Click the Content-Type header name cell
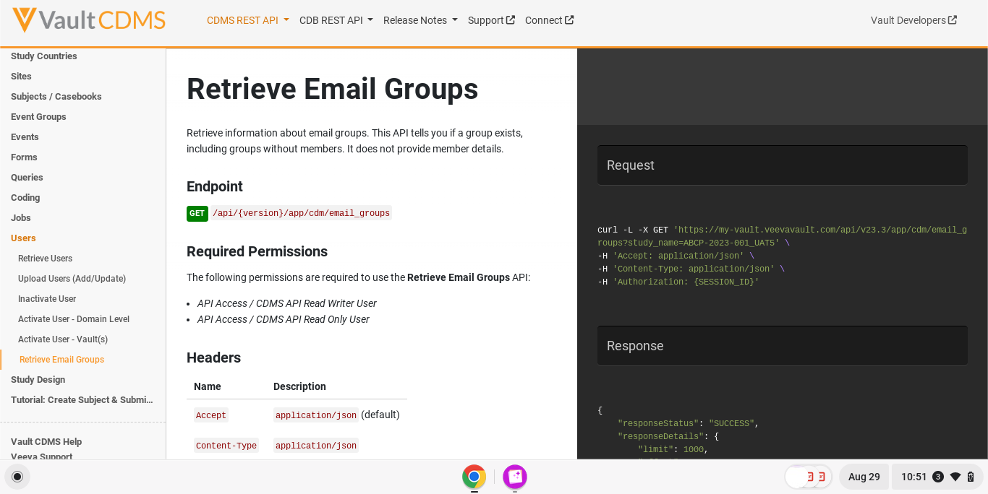The image size is (988, 494). point(226,446)
